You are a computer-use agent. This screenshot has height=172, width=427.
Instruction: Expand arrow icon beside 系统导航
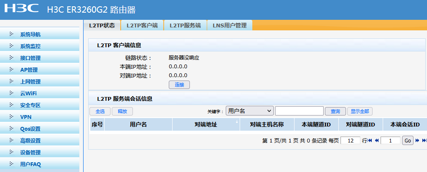[x=11, y=34]
